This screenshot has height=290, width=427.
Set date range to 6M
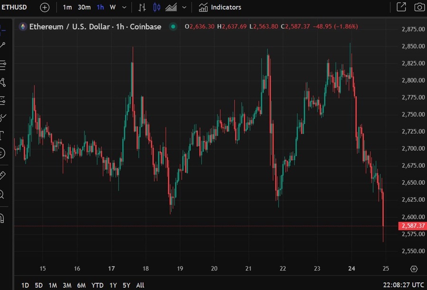[x=81, y=285]
